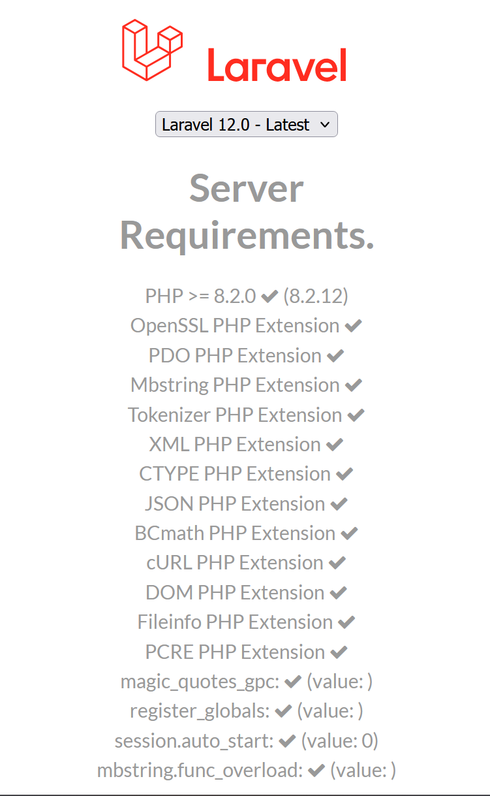Viewport: 490px width, 796px height.
Task: Click the Laravel wordmark text
Action: 277,65
